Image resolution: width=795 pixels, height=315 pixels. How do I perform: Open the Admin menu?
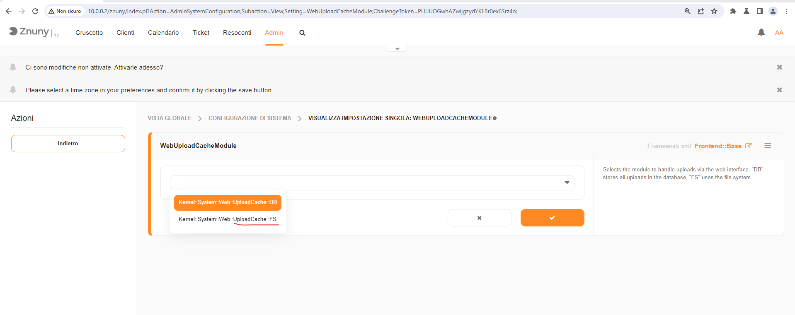[x=274, y=33]
